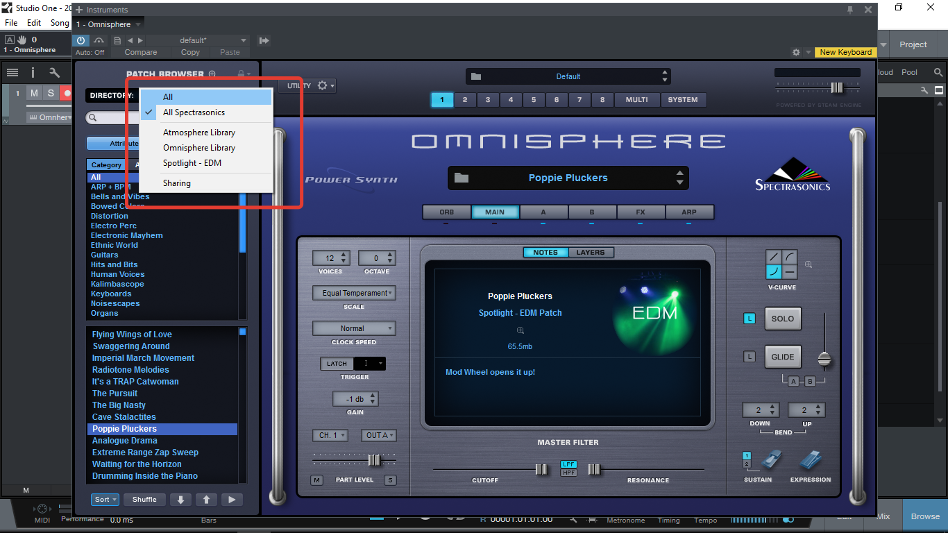Open the MULTI page tab
The width and height of the screenshot is (948, 533).
click(636, 100)
